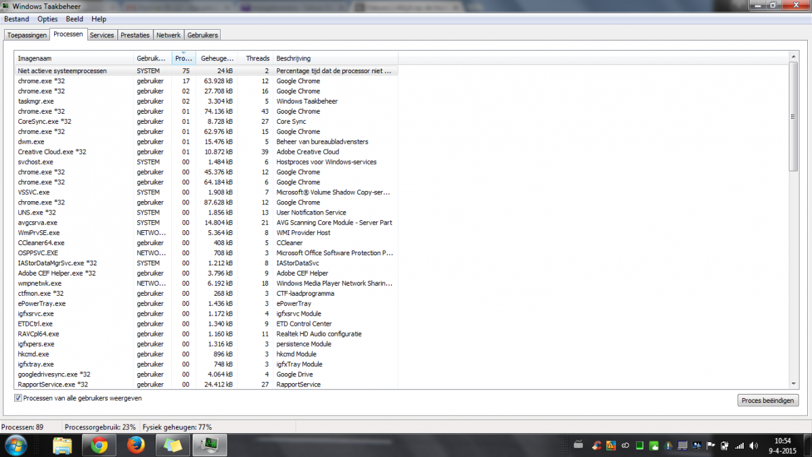Open wireless network signal icon
The width and height of the screenshot is (812, 457).
point(739,445)
